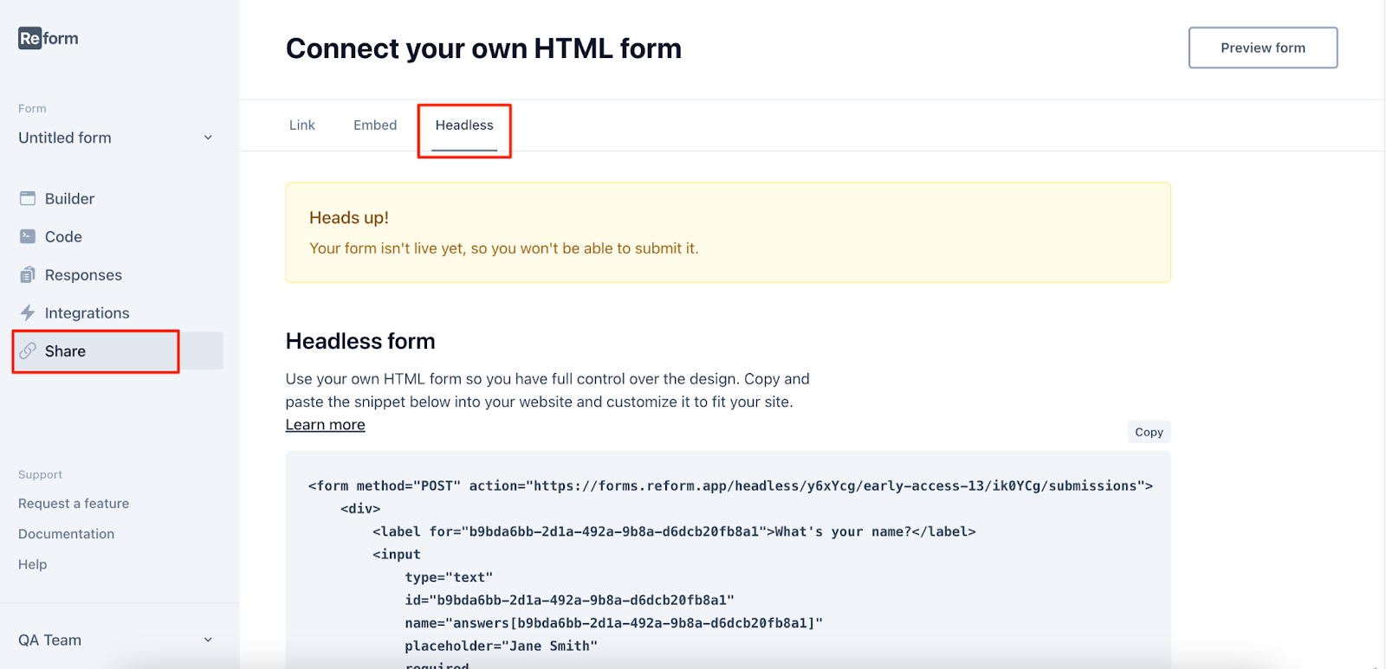Image resolution: width=1386 pixels, height=669 pixels.
Task: Go to Responses in sidebar
Action: click(x=83, y=275)
